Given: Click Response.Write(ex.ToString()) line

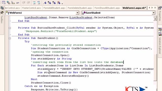Looking at the screenshot, I should pos(54,89).
